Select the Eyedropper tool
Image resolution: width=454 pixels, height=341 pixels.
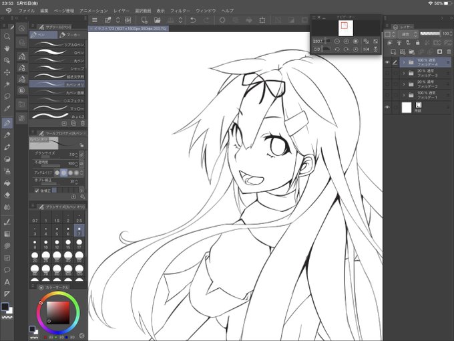pyautogui.click(x=7, y=108)
